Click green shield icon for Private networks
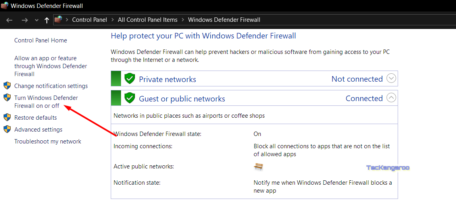This screenshot has height=218, width=456. coord(130,78)
